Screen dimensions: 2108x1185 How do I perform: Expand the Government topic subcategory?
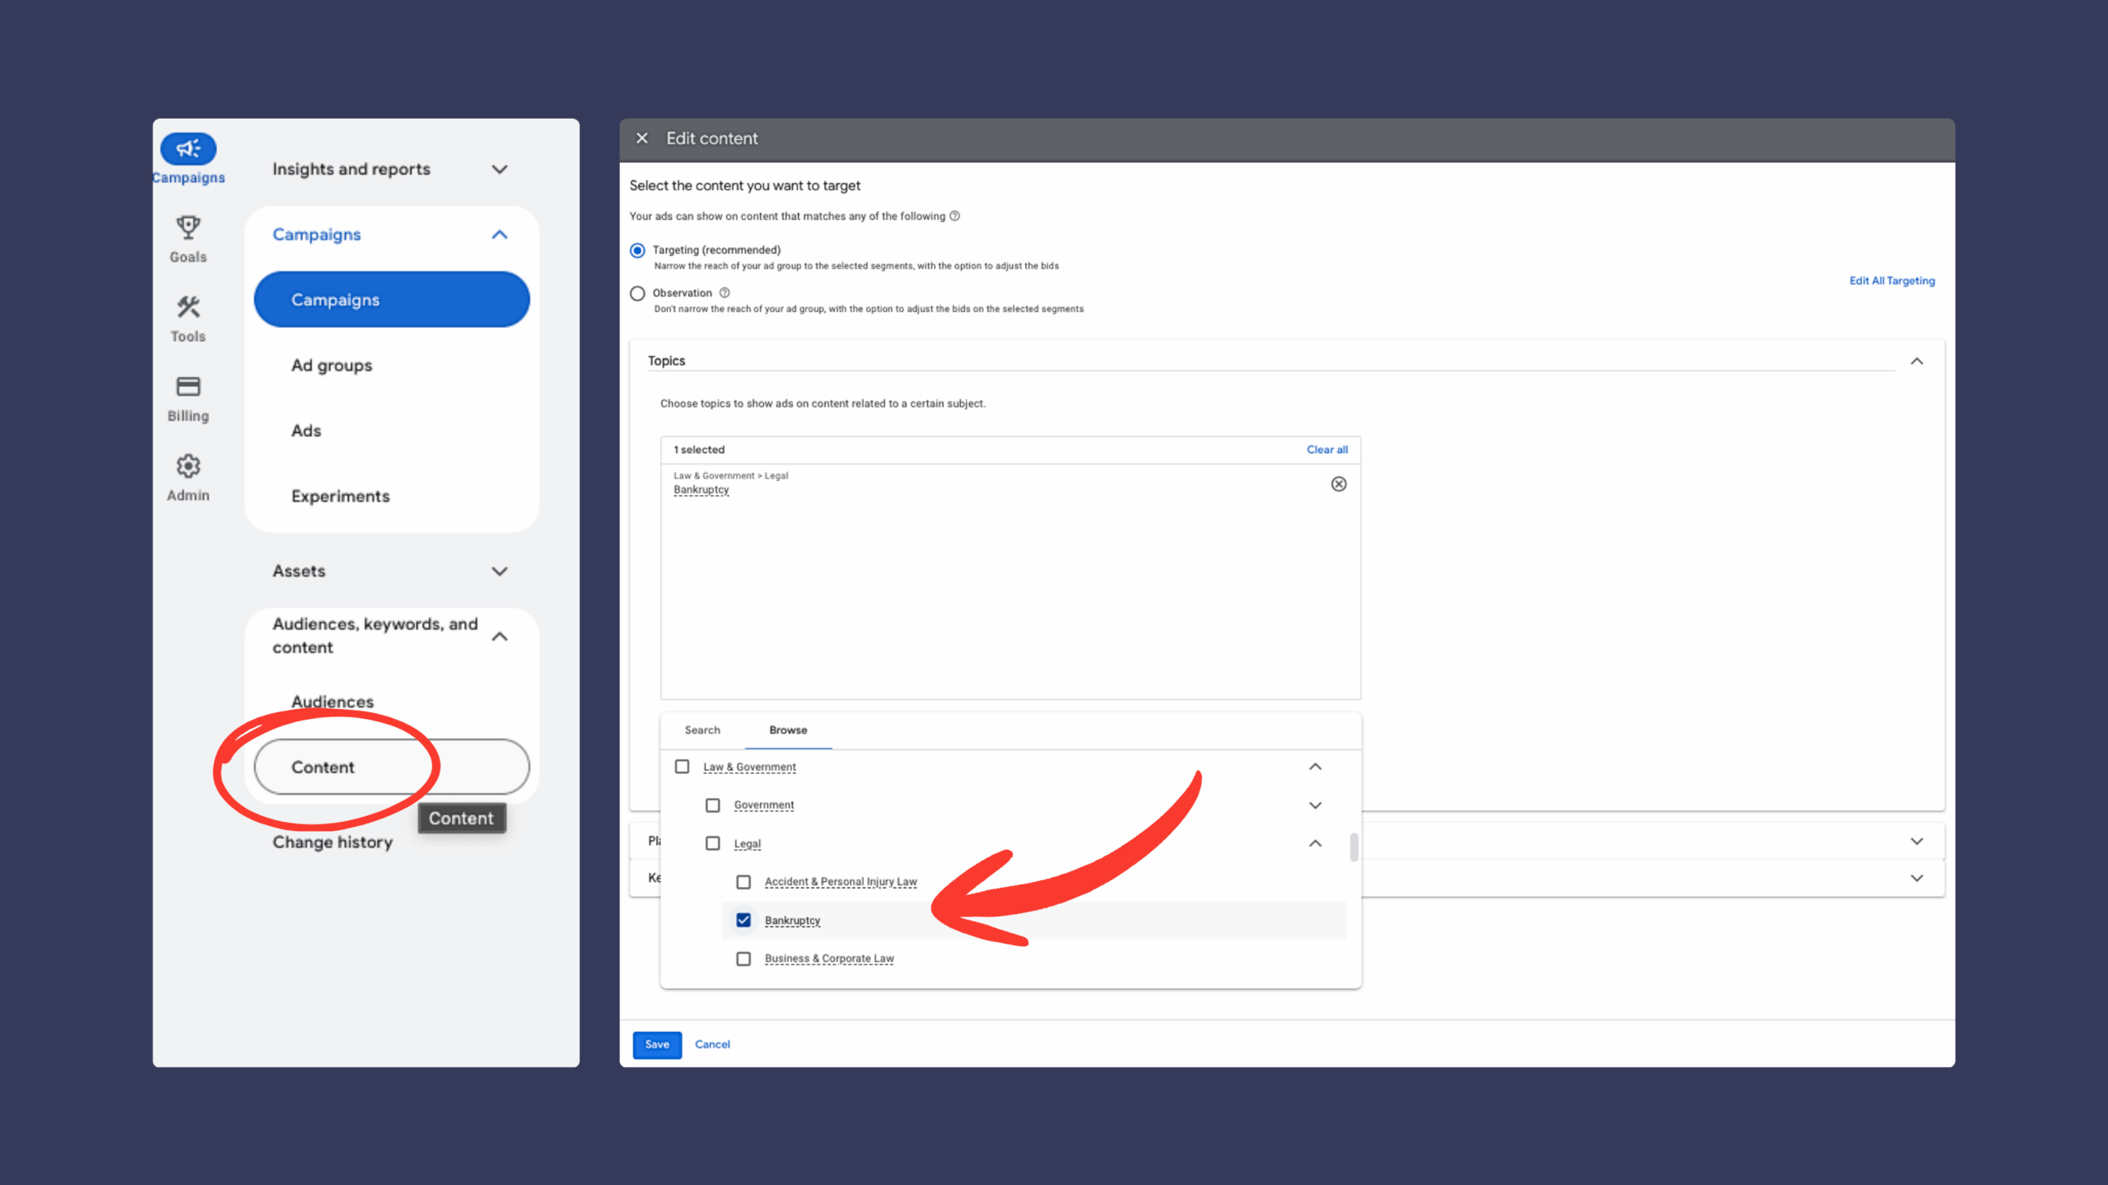pyautogui.click(x=1315, y=805)
